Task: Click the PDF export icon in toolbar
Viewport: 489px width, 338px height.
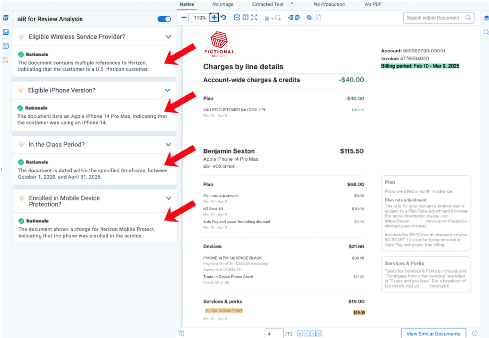Action: click(x=318, y=18)
